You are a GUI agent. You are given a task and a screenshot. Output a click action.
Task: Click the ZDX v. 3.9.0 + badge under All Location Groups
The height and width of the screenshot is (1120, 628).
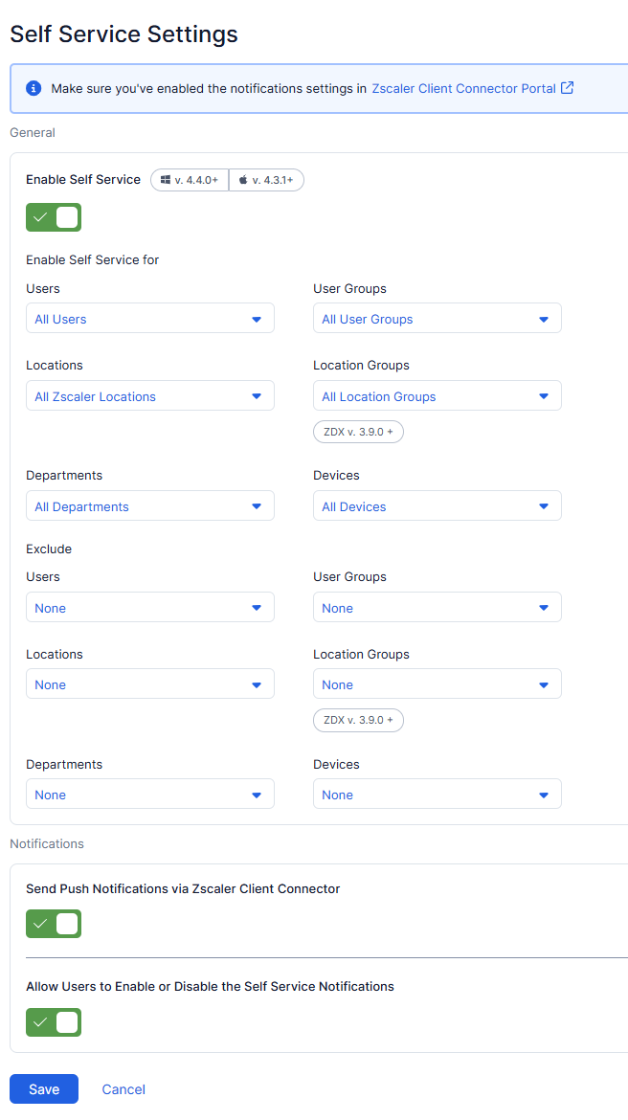pos(359,432)
